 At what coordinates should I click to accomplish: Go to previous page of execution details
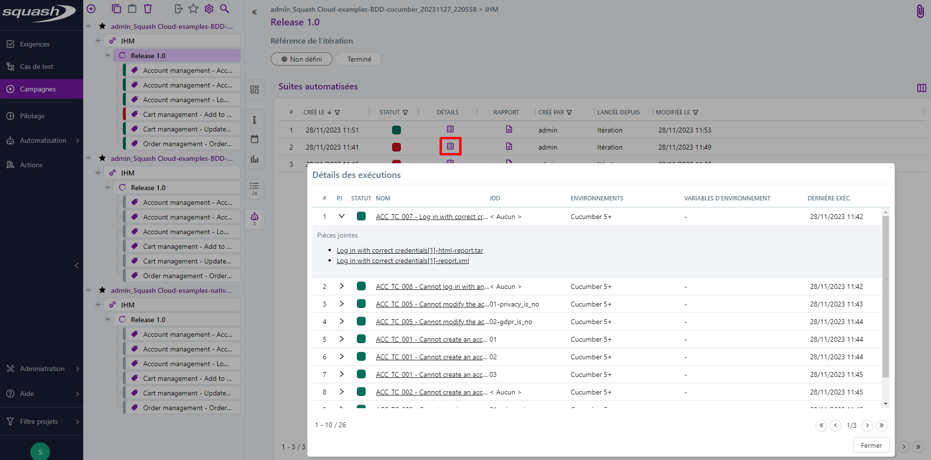(x=836, y=425)
